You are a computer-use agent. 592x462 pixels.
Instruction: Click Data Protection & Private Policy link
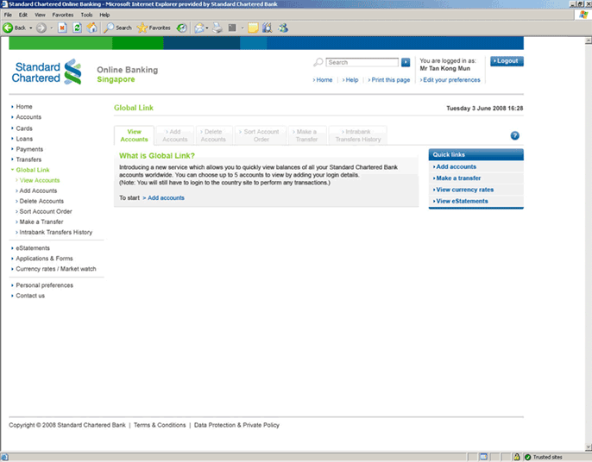click(x=236, y=425)
